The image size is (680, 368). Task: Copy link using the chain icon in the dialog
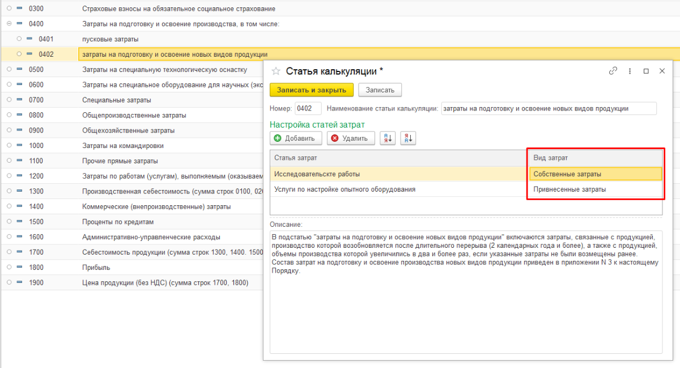613,71
